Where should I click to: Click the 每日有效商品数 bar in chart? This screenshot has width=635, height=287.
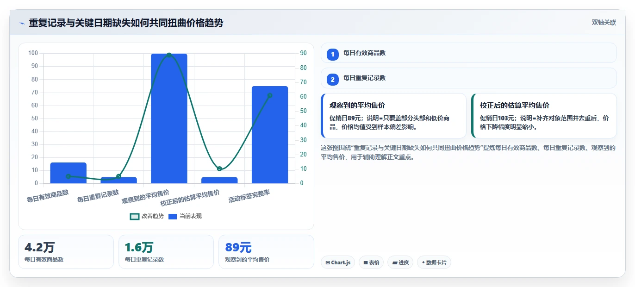[x=68, y=173]
